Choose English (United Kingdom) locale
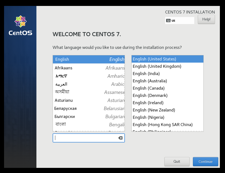Screen dimensions: 225x173 tap(168, 66)
